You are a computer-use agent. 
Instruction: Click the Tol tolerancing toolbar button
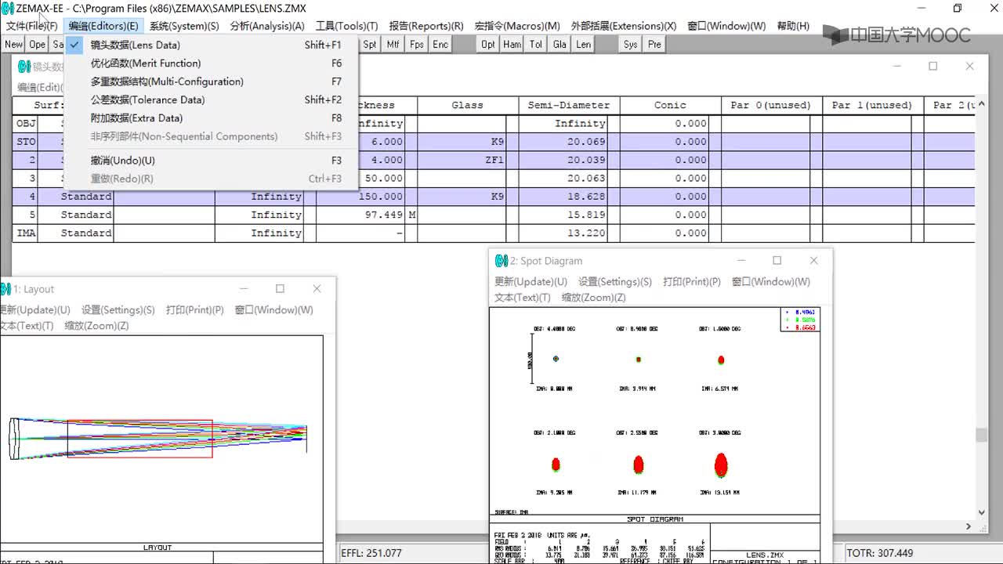[536, 45]
